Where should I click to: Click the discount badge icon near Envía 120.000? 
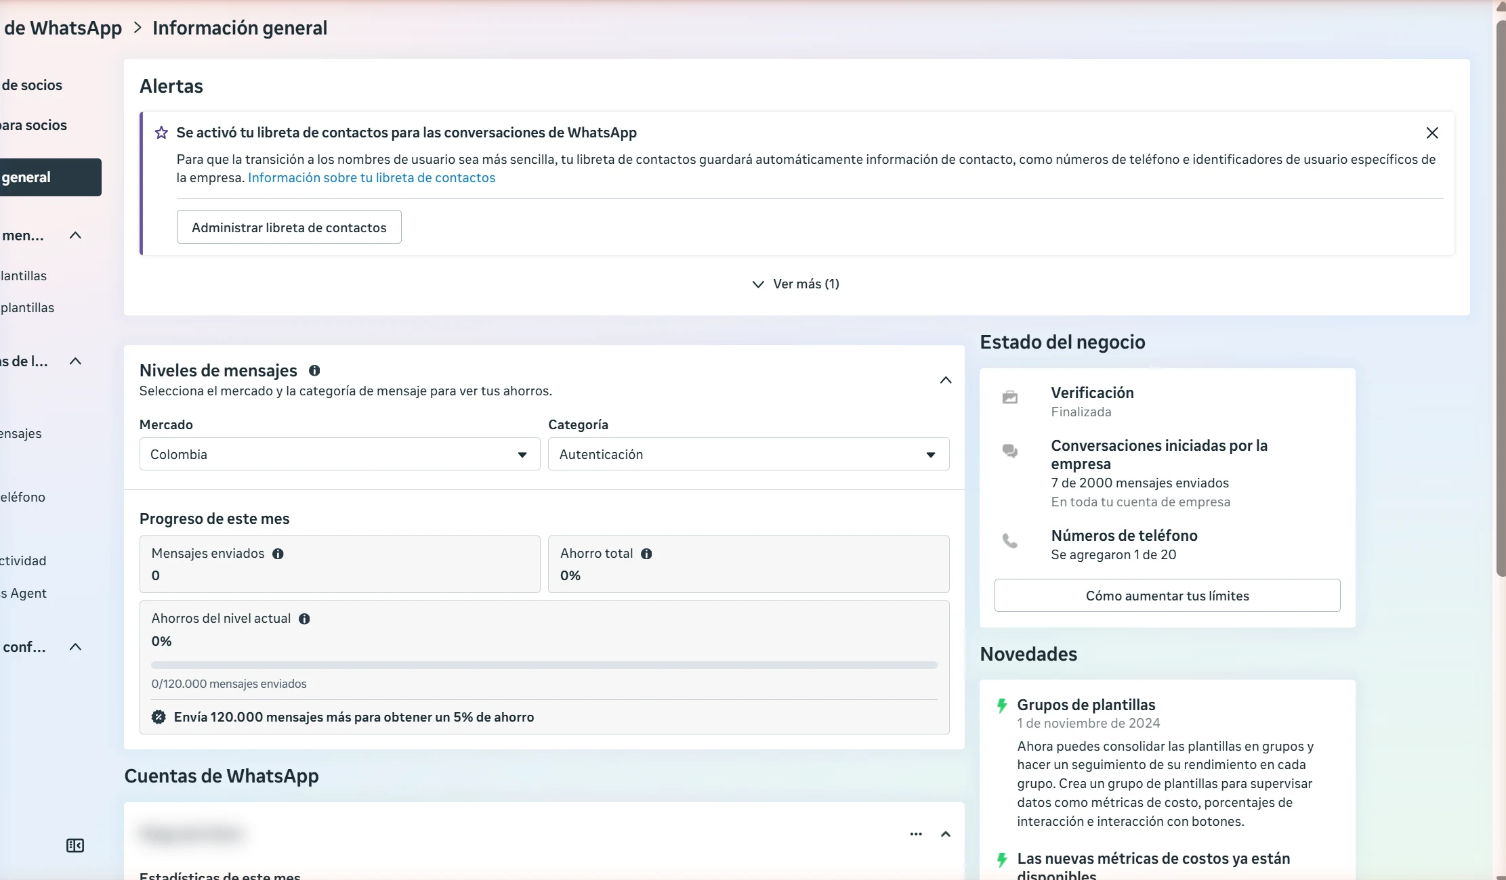click(159, 718)
